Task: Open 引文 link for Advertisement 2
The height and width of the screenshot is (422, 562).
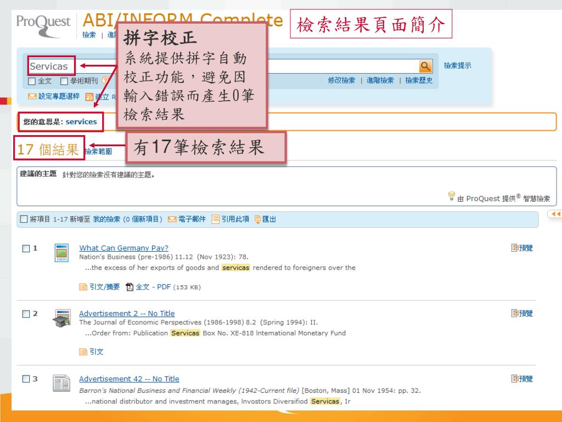Action: coord(97,352)
